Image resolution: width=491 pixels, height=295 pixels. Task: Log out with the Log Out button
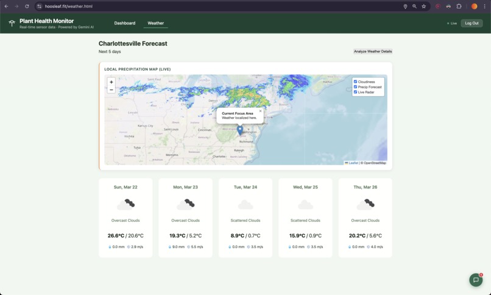472,23
